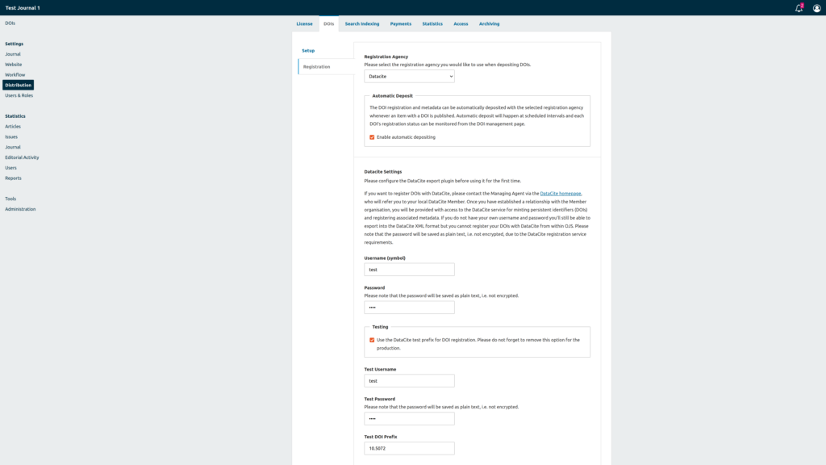The width and height of the screenshot is (826, 465).
Task: Open the user profile icon
Action: (x=816, y=8)
